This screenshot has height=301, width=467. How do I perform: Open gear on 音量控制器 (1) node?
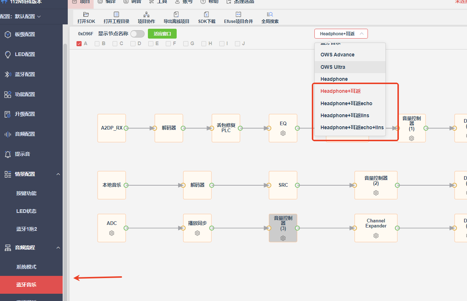pos(412,138)
